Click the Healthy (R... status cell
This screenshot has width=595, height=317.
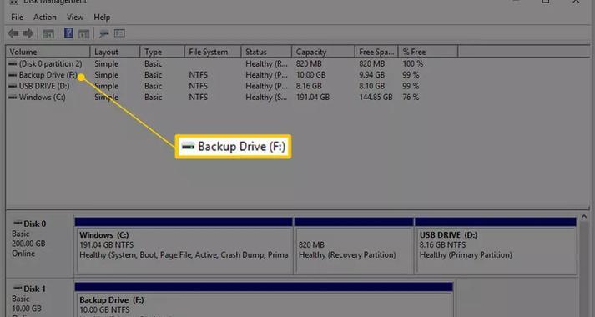click(x=266, y=63)
